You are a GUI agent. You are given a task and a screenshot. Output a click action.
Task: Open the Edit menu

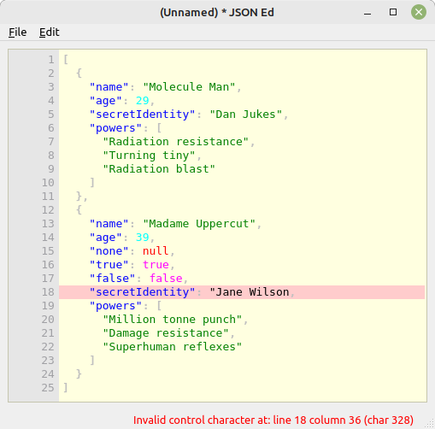pyautogui.click(x=50, y=32)
